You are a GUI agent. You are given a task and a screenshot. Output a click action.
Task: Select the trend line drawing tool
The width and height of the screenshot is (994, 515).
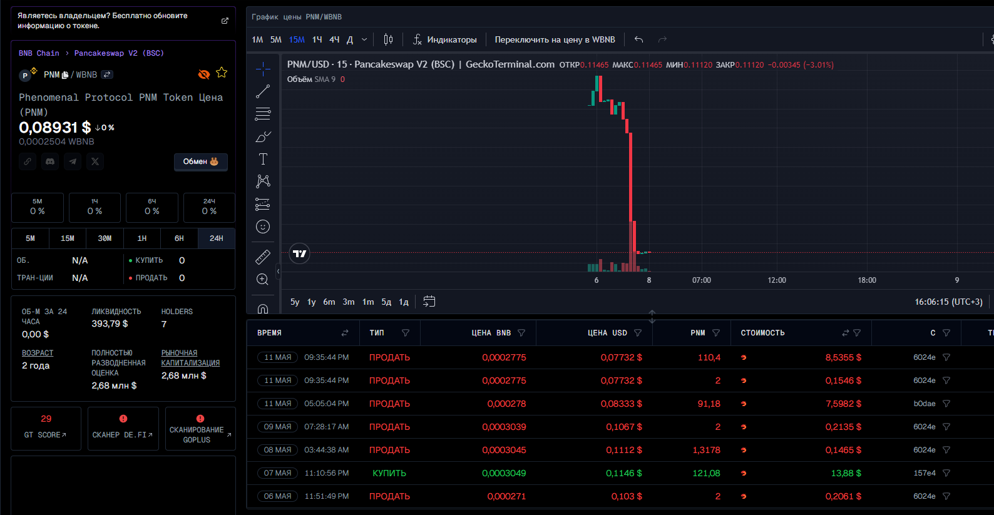pos(263,91)
